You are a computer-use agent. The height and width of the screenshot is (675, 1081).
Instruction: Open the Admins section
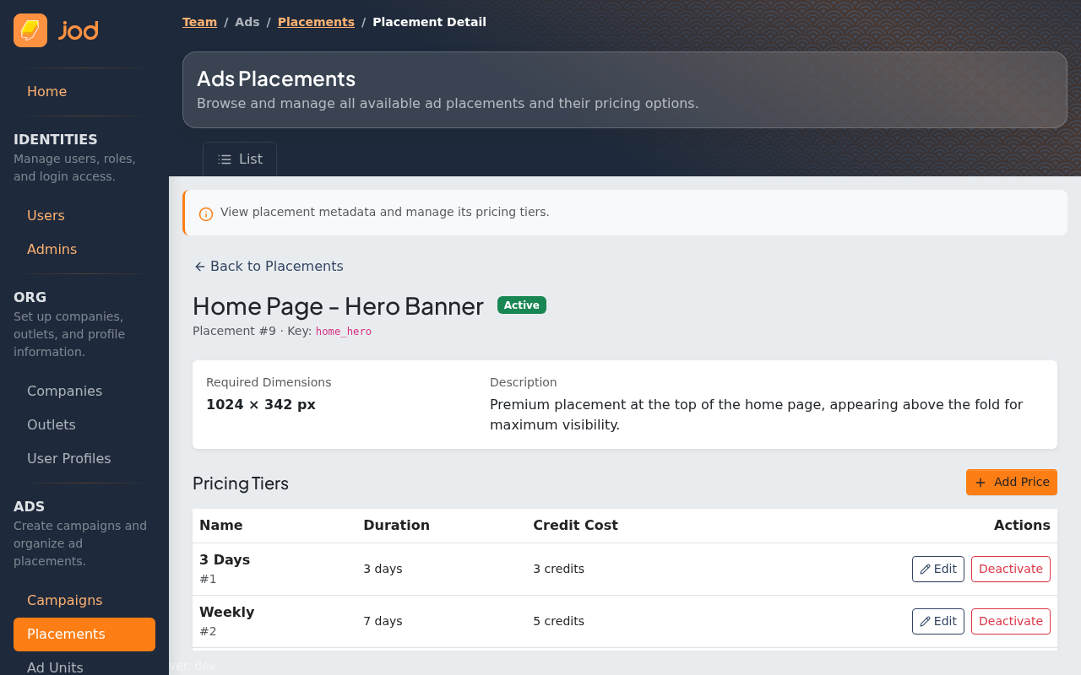[52, 249]
